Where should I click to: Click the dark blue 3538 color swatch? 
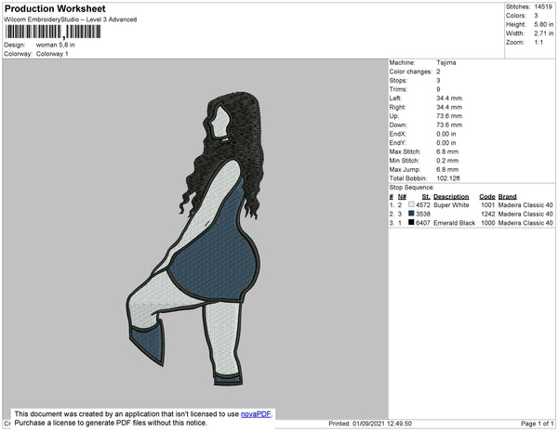click(411, 214)
